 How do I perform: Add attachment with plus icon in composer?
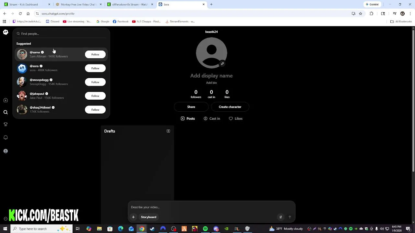pos(133,217)
